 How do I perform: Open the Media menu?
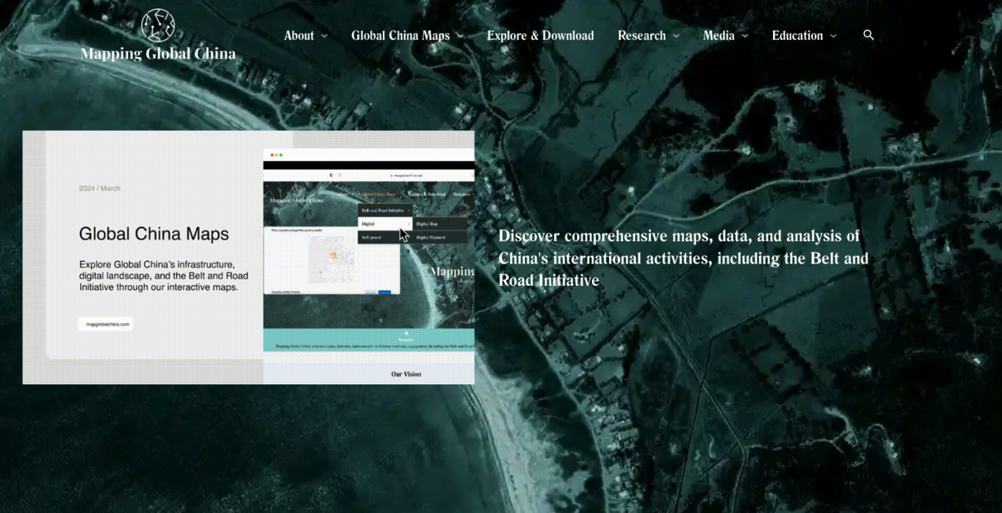719,35
